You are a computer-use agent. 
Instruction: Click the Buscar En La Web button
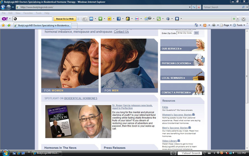pos(65,19)
